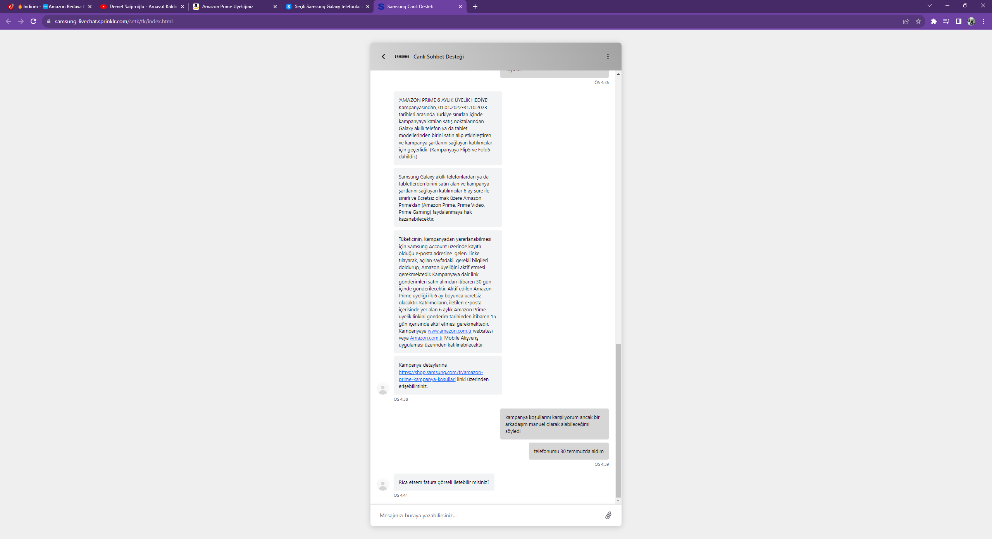
Task: Click the paperclip attachment icon
Action: [x=608, y=515]
